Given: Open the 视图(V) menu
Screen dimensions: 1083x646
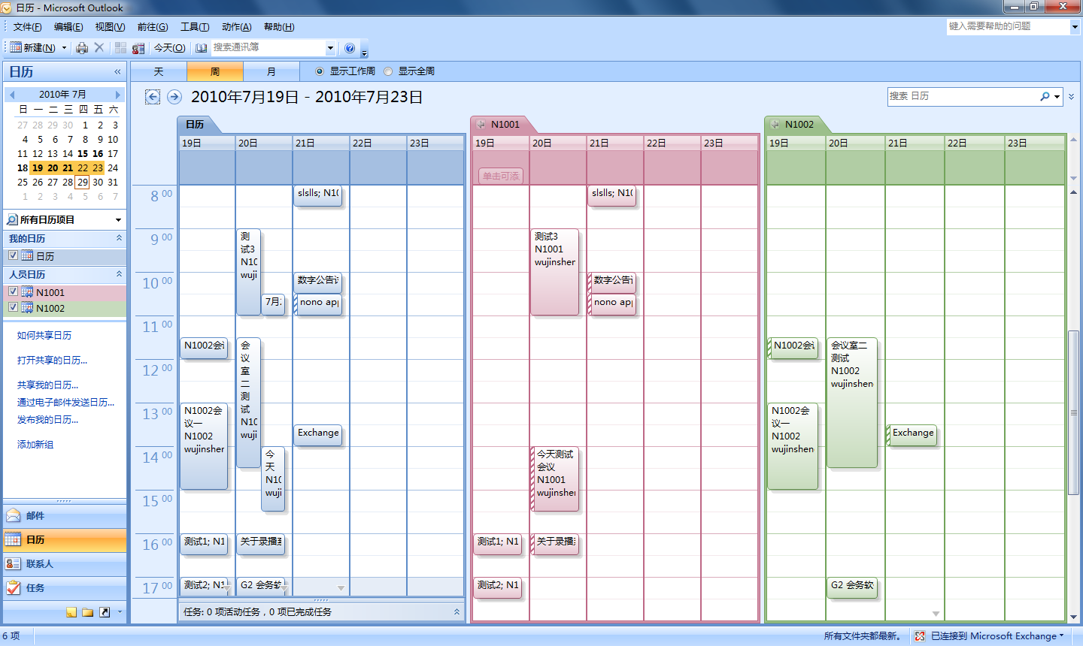Looking at the screenshot, I should pyautogui.click(x=110, y=27).
